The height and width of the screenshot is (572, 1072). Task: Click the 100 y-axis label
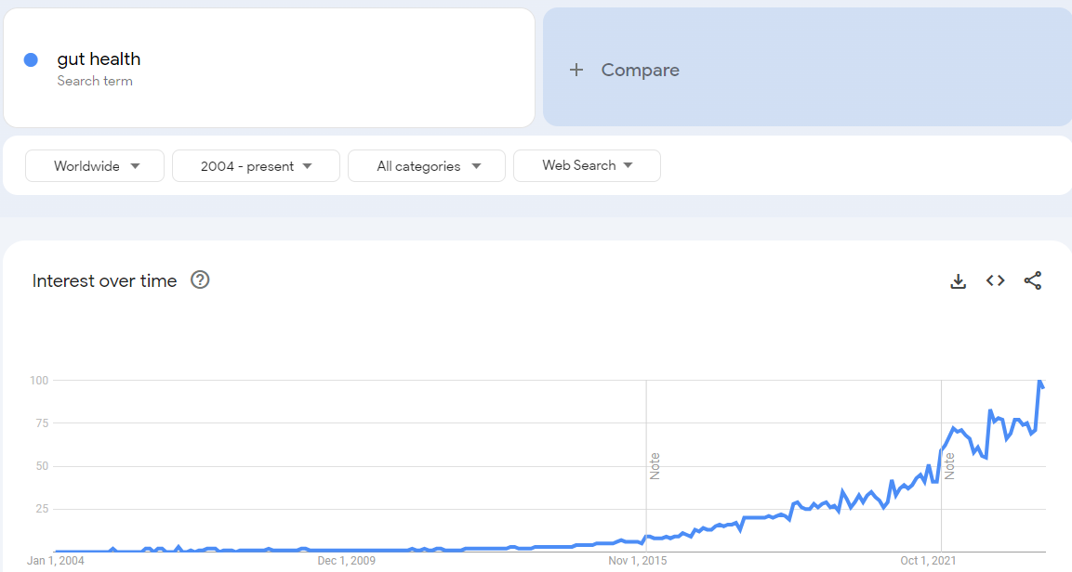tap(39, 380)
